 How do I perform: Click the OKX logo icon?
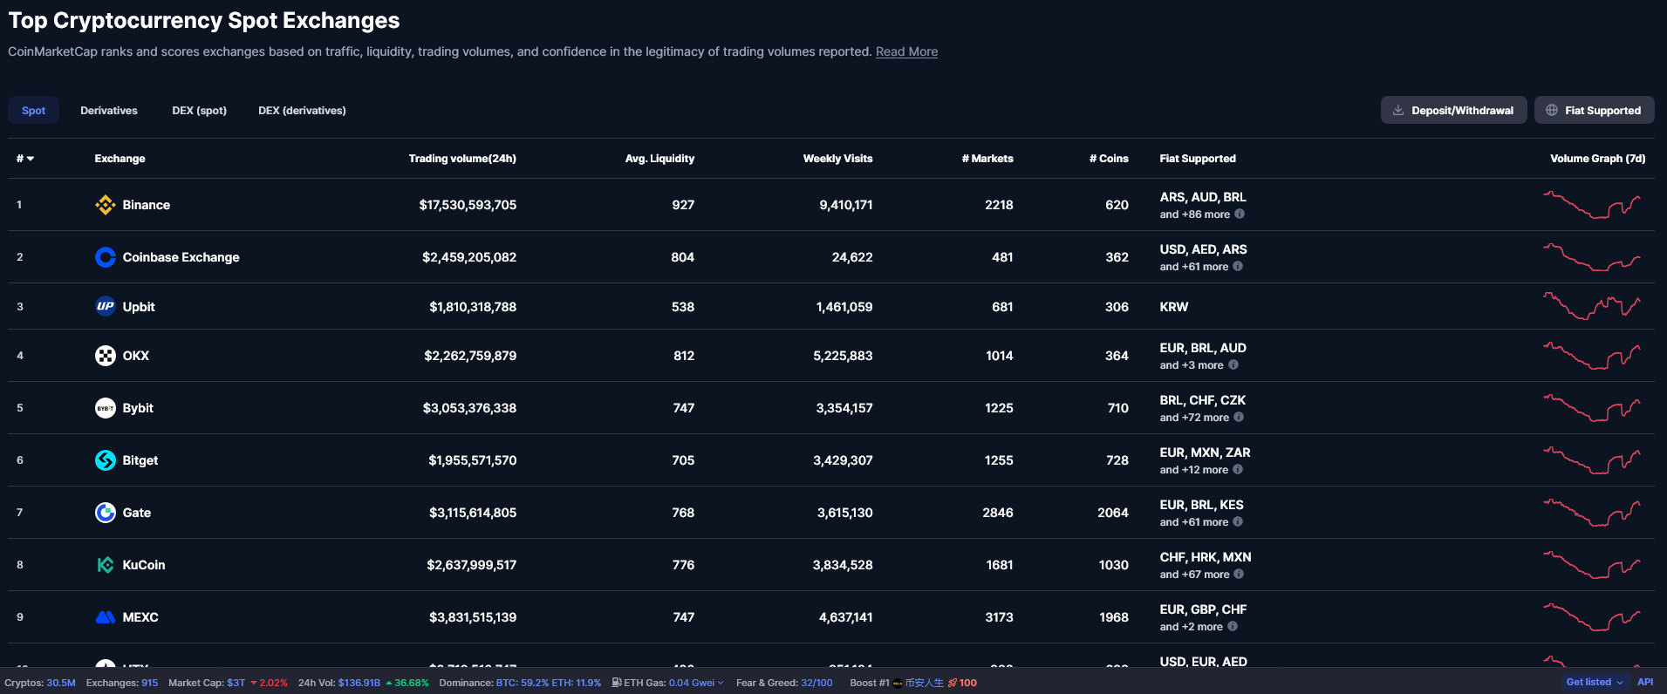point(105,356)
